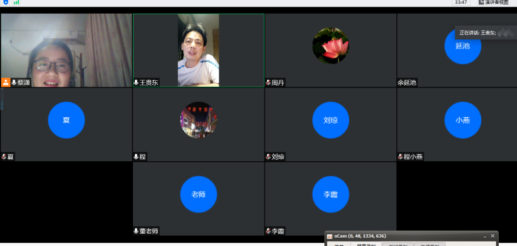This screenshot has height=246, width=517.
Task: Select the lotus flower avatar of 周丹
Action: pyautogui.click(x=330, y=46)
